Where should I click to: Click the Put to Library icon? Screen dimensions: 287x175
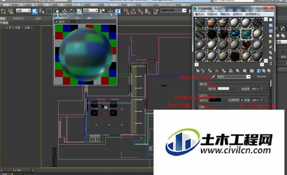click(238, 71)
